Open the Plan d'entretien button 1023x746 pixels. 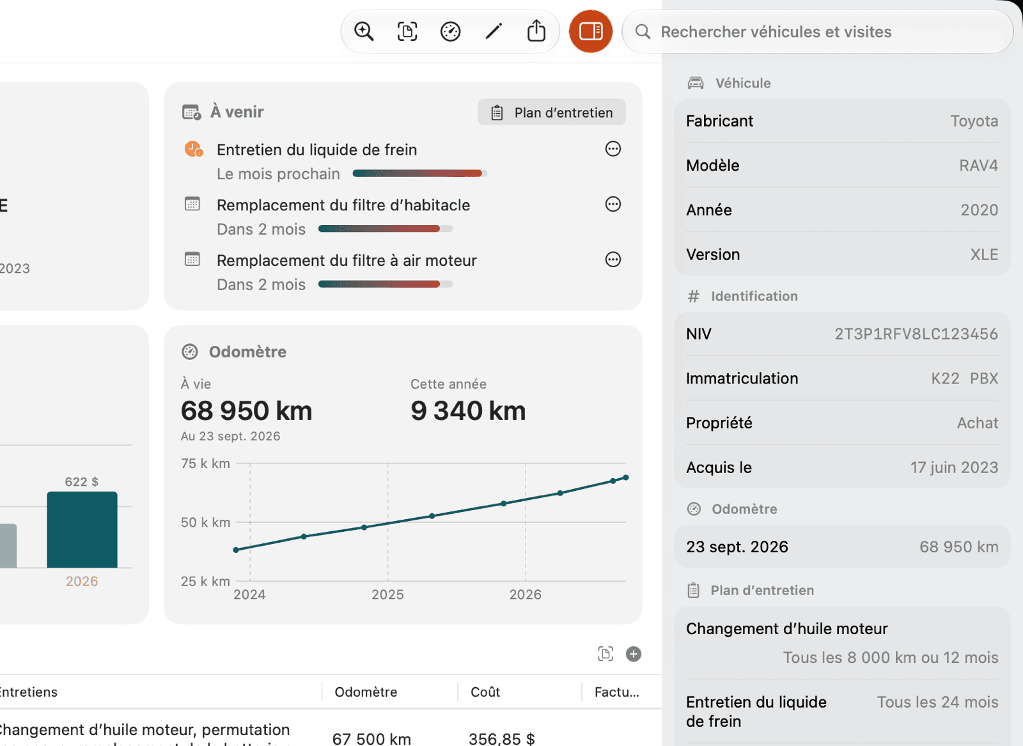(x=551, y=113)
